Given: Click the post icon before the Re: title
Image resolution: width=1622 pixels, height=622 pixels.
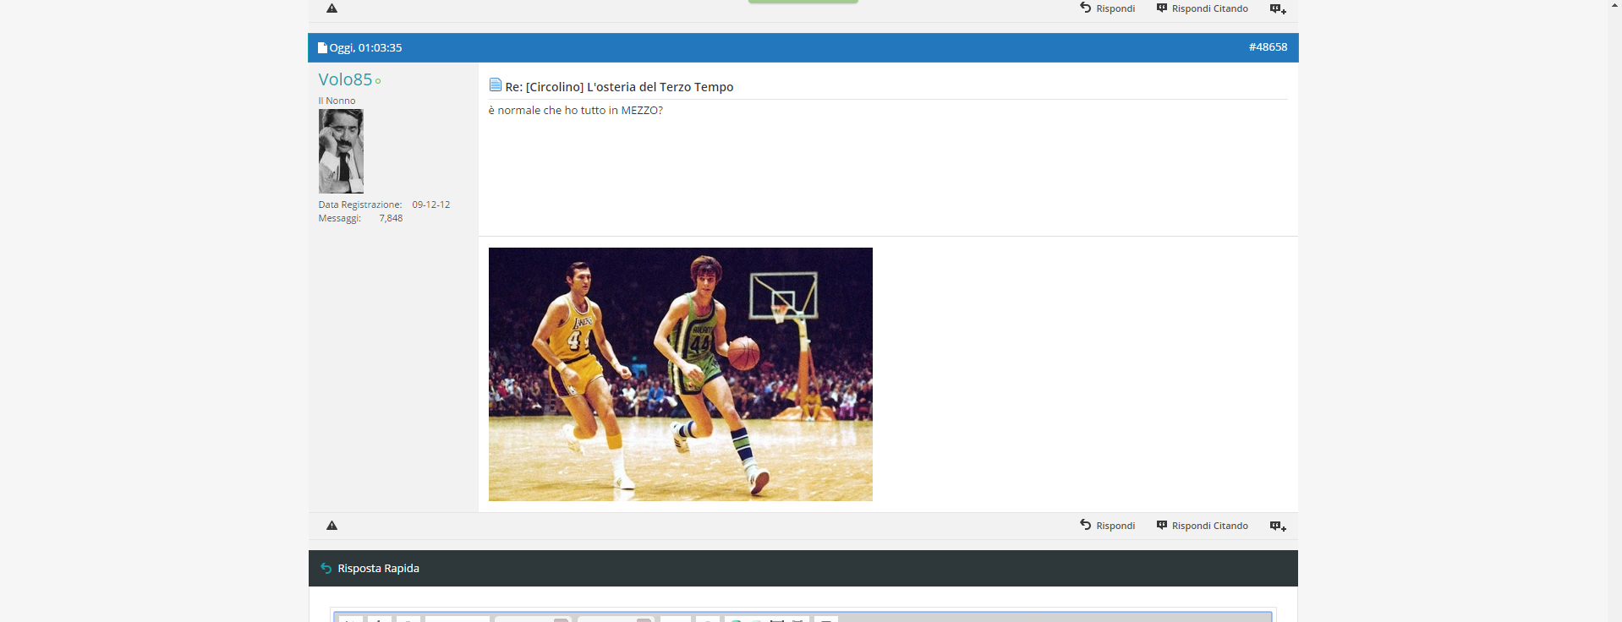Looking at the screenshot, I should tap(496, 85).
